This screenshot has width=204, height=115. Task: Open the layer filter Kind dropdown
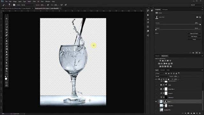tap(160, 73)
